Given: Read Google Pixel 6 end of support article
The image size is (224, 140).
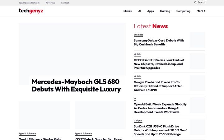Looking at the screenshot, I should coord(158,86).
